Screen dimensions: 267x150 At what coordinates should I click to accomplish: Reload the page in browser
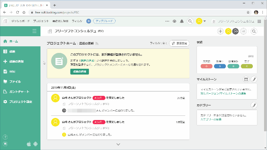pyautogui.click(x=18, y=12)
